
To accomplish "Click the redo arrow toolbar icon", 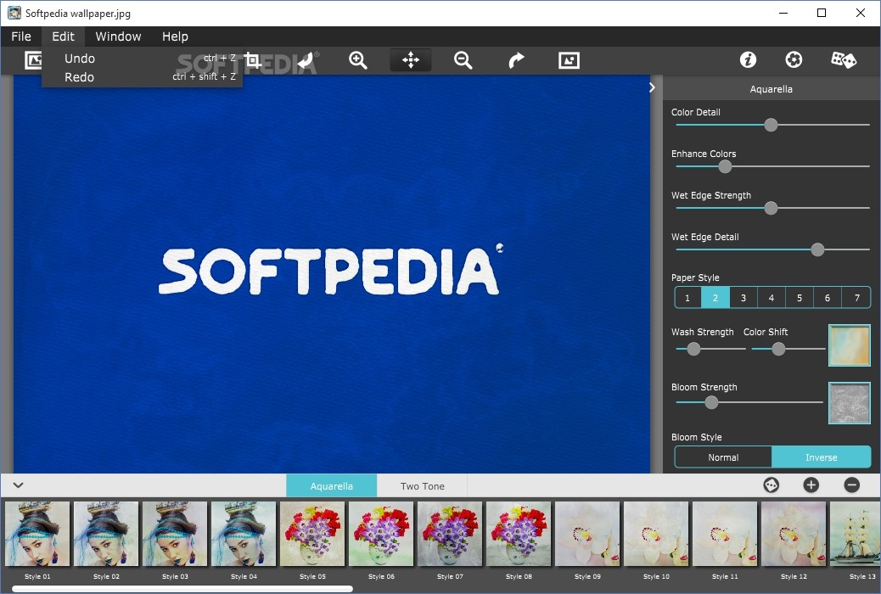I will click(516, 60).
